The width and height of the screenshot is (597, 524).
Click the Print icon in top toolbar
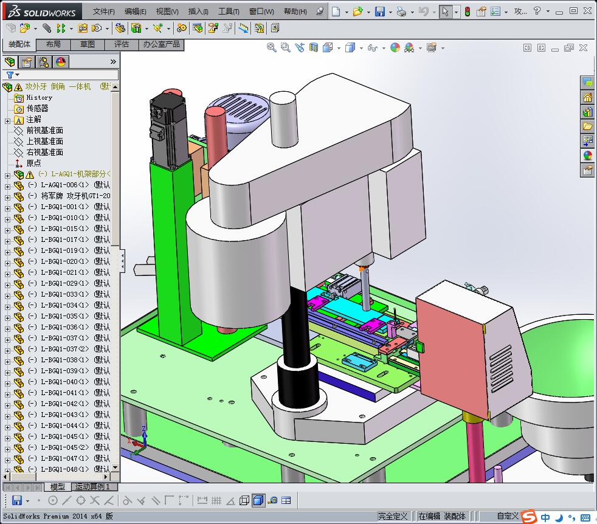point(401,12)
